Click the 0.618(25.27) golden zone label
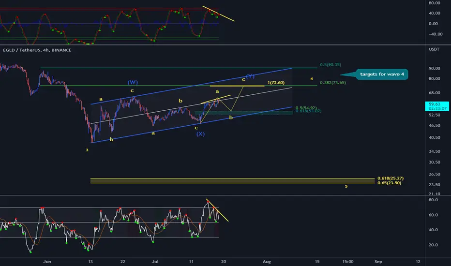 click(391, 178)
